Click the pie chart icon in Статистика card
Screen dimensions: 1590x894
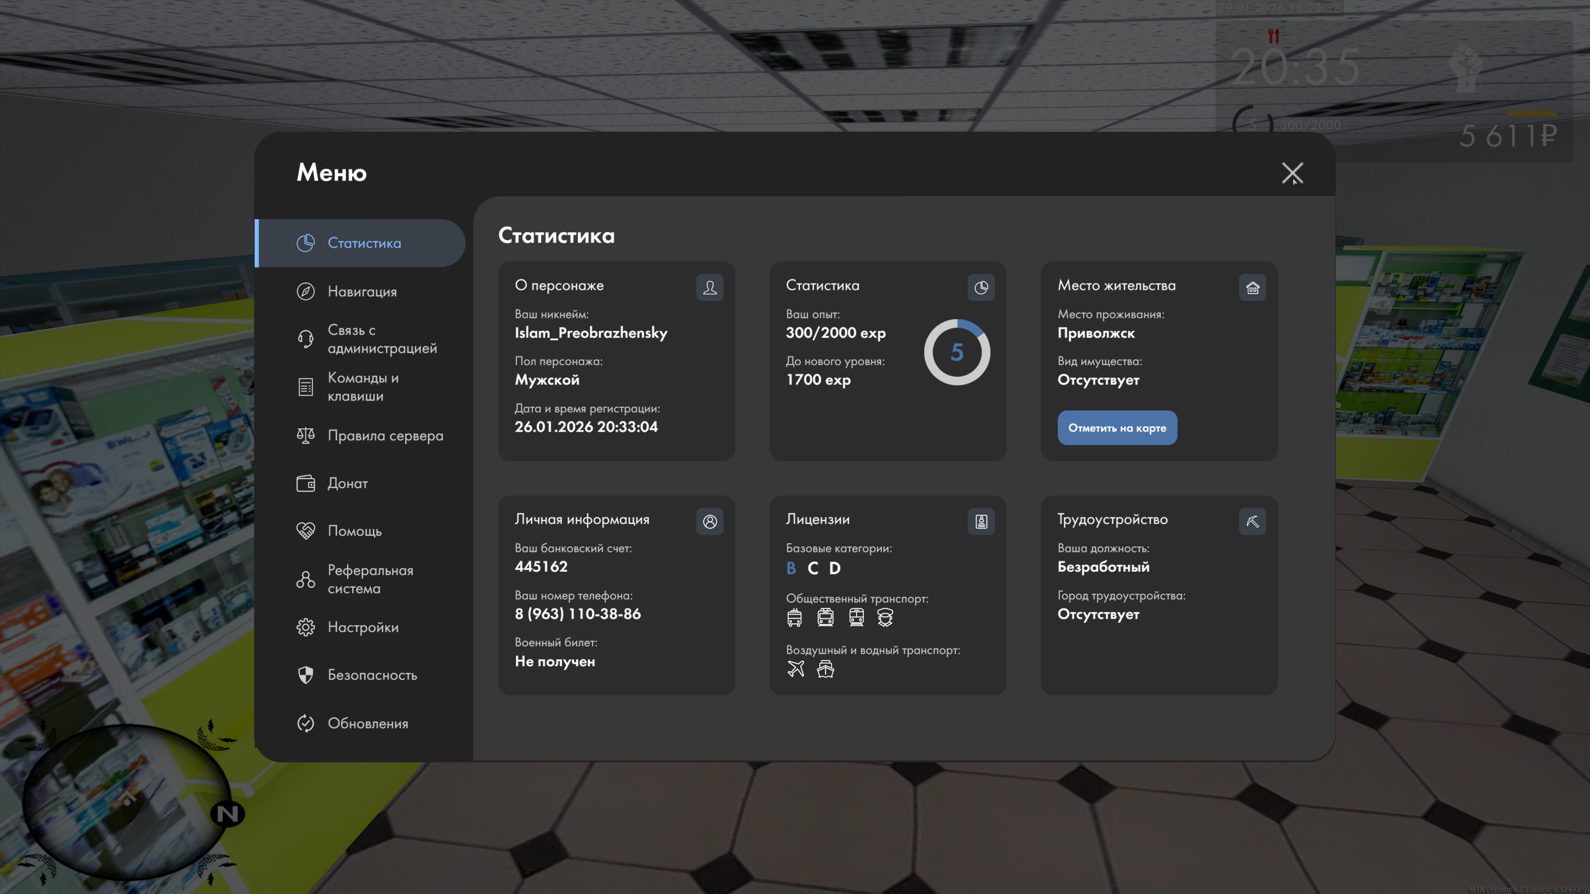click(981, 287)
